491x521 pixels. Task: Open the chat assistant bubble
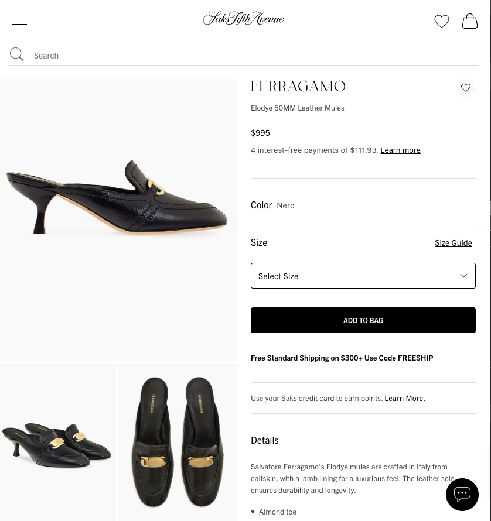(462, 495)
